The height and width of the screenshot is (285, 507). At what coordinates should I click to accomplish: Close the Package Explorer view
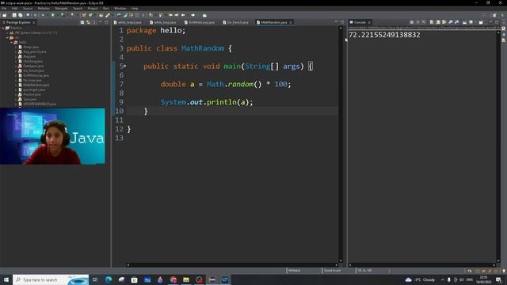tap(34, 22)
